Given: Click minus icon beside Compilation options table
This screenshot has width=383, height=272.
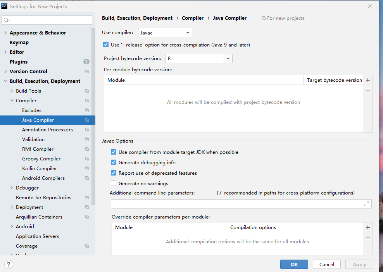Looking at the screenshot, I should tap(368, 238).
